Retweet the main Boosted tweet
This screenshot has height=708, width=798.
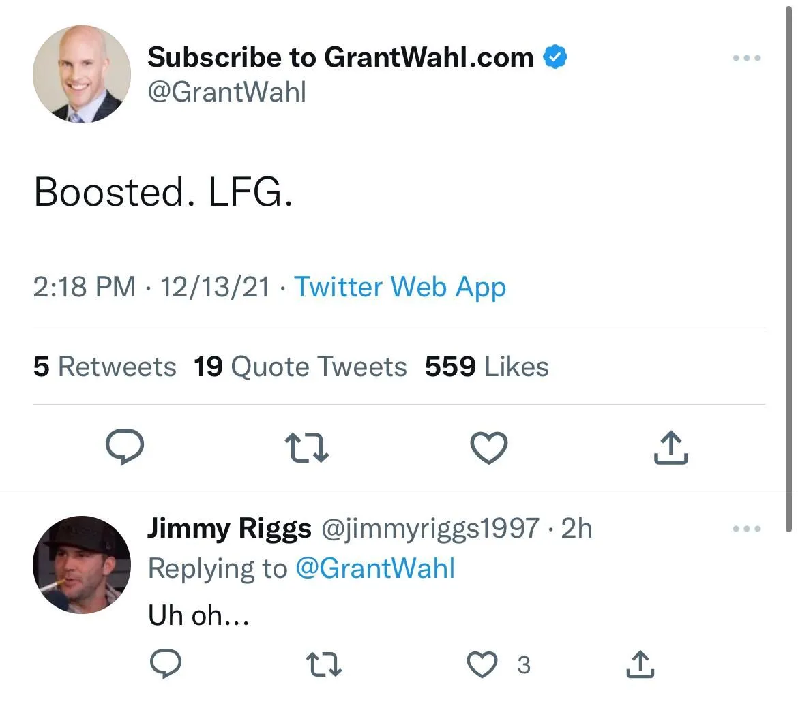tap(306, 448)
